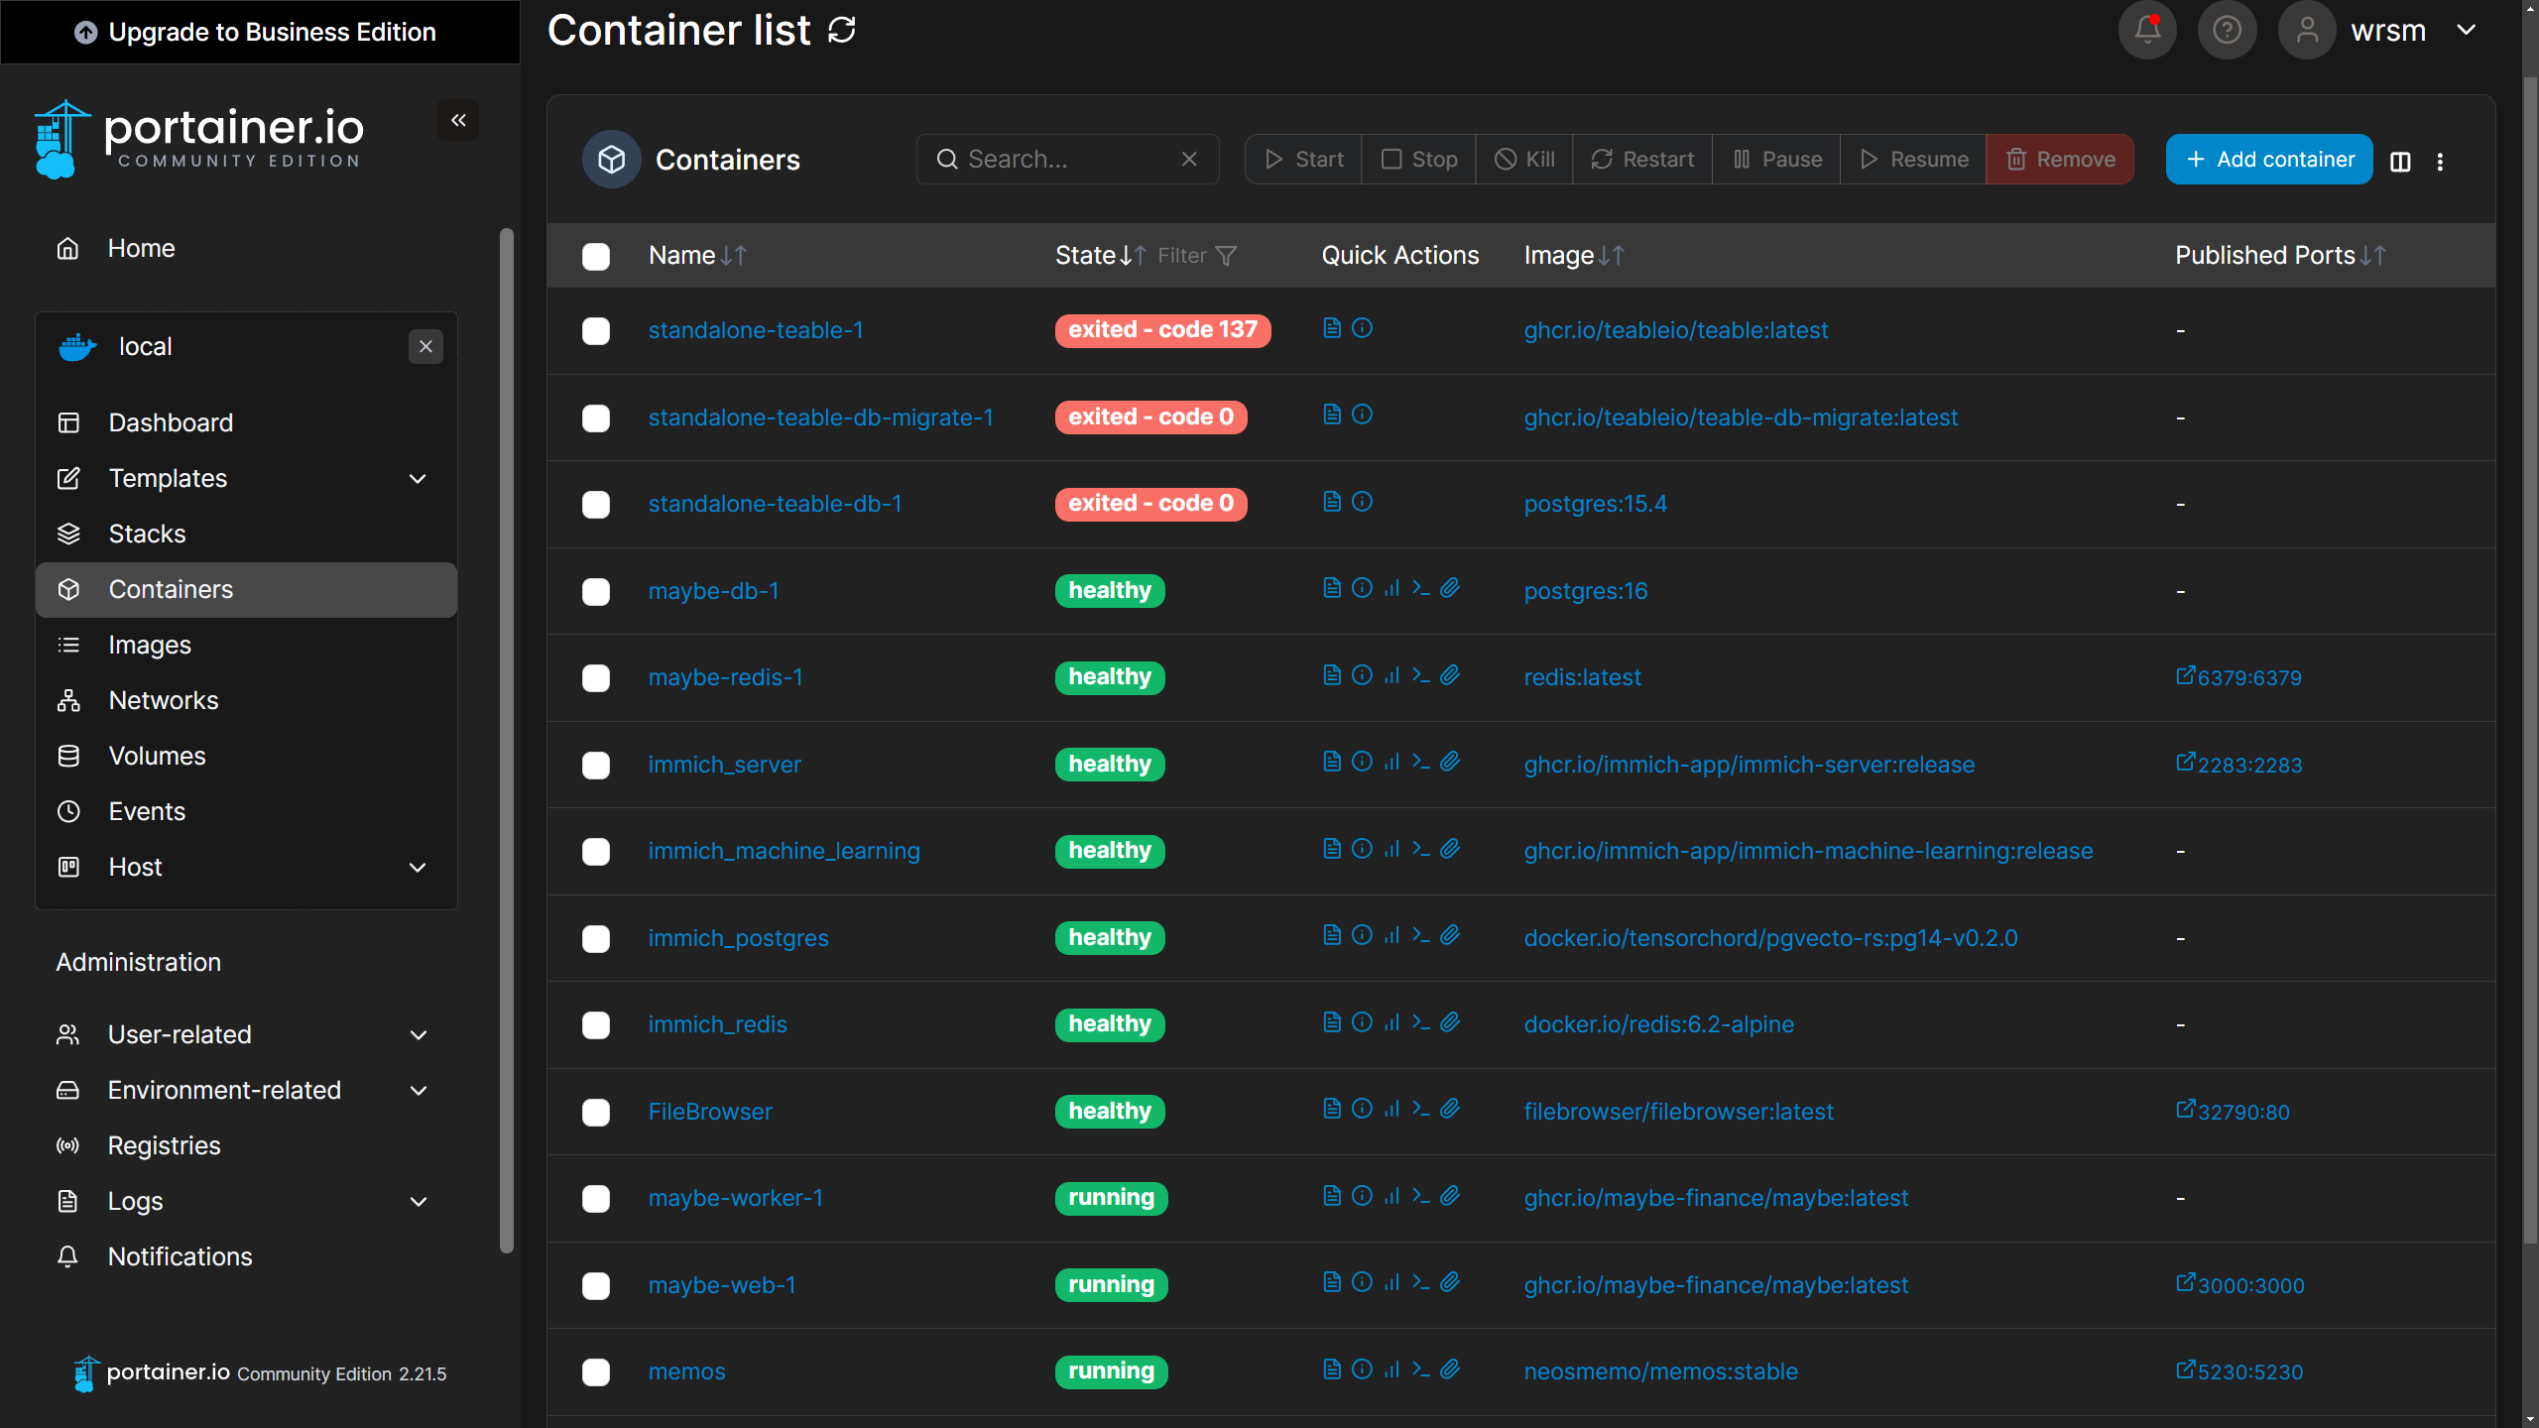Screen dimensions: 2539x1428
Task: Open Images page
Action: click(x=246, y=645)
